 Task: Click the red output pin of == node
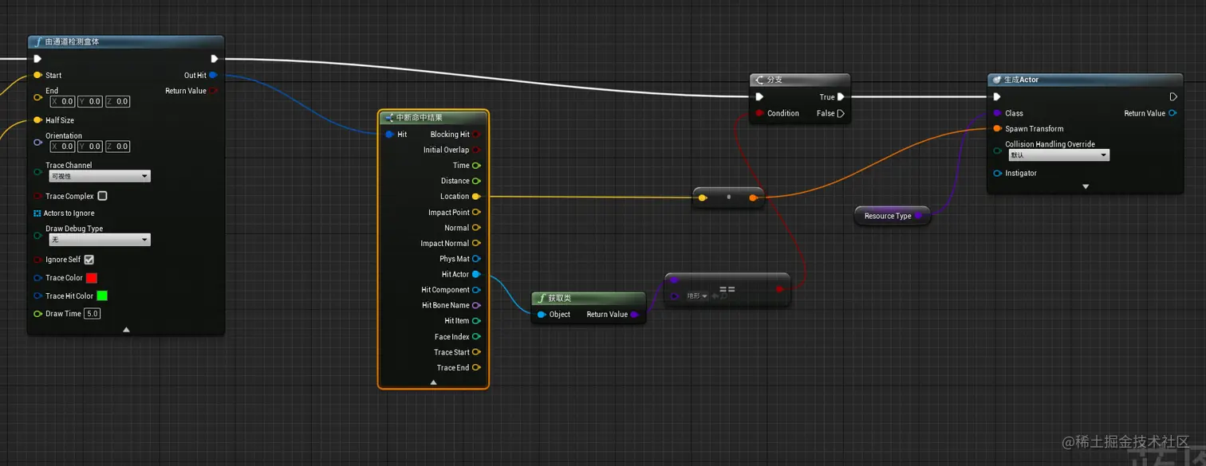780,290
